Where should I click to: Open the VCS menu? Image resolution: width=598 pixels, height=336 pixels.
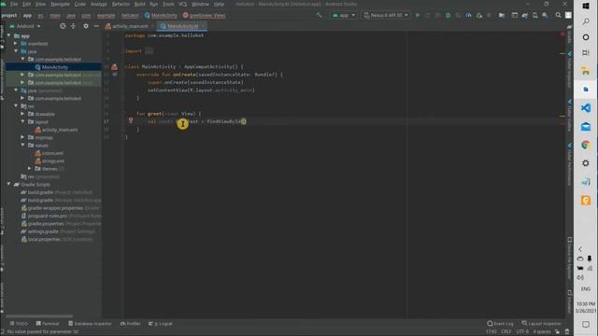point(183,4)
